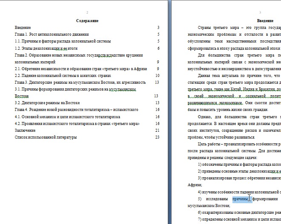Click page number 23 beside the literature list
This screenshot has height=224, width=281.
click(x=157, y=137)
